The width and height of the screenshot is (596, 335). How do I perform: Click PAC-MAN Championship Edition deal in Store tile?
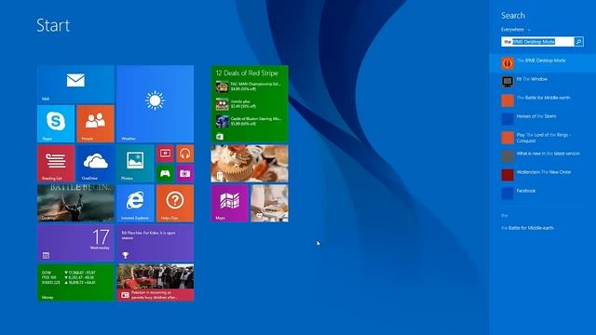click(249, 87)
